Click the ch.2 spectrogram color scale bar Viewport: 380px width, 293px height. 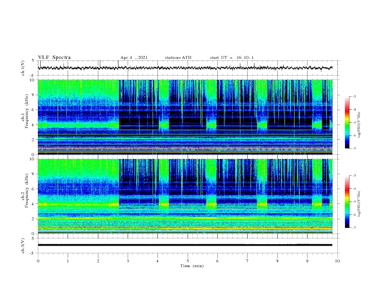[347, 202]
